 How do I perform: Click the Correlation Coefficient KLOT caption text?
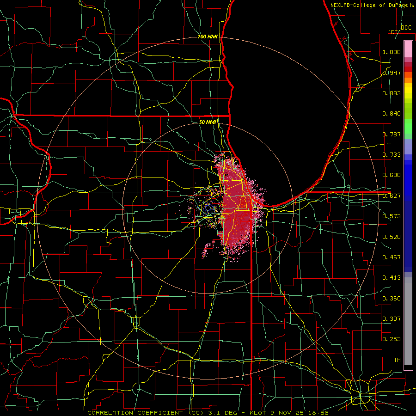click(x=208, y=413)
